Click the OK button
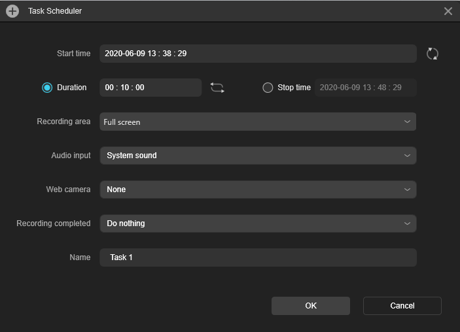Screen dimensions: 460x332 coord(311,306)
